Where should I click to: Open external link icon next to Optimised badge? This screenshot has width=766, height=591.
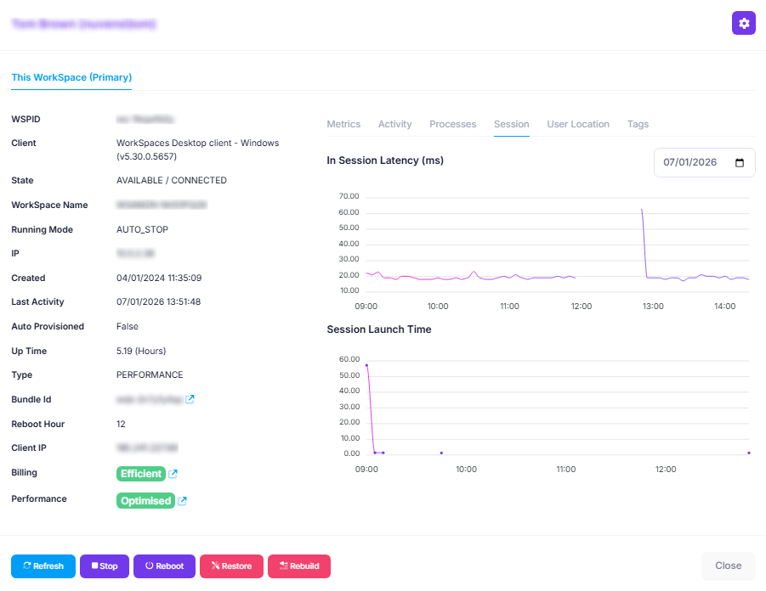coord(182,501)
